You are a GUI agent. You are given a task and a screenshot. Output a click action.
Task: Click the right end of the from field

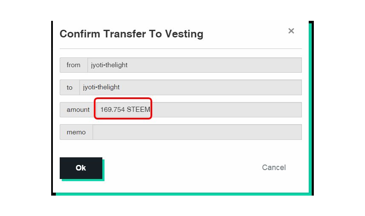pyautogui.click(x=294, y=65)
